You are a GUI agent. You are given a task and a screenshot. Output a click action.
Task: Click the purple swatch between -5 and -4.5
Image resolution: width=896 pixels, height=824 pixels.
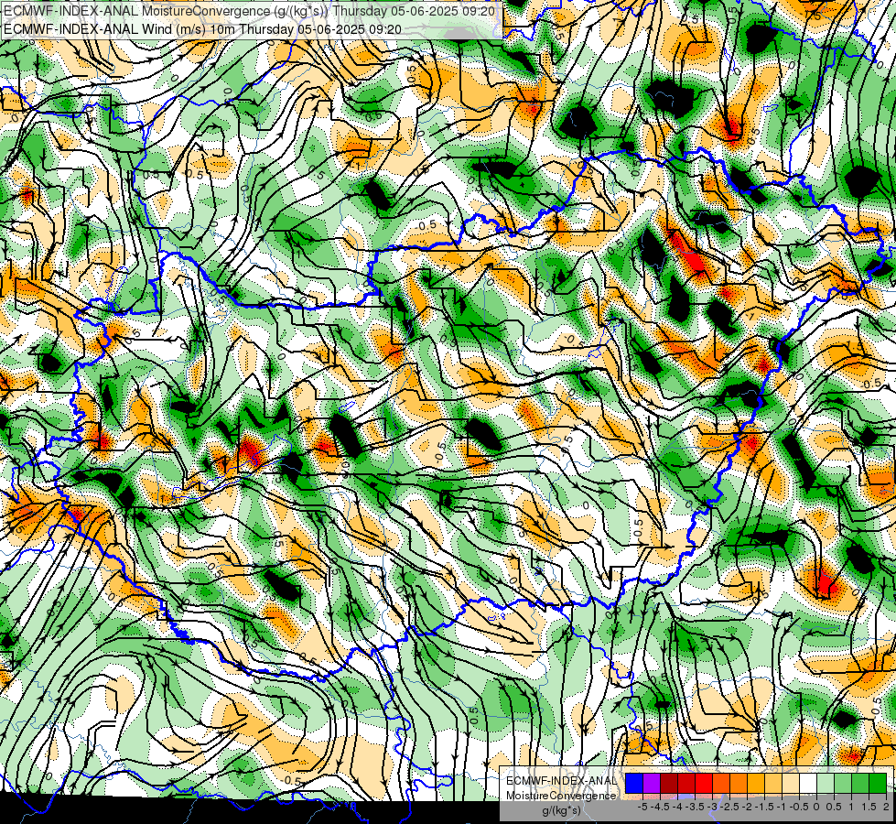click(x=652, y=784)
